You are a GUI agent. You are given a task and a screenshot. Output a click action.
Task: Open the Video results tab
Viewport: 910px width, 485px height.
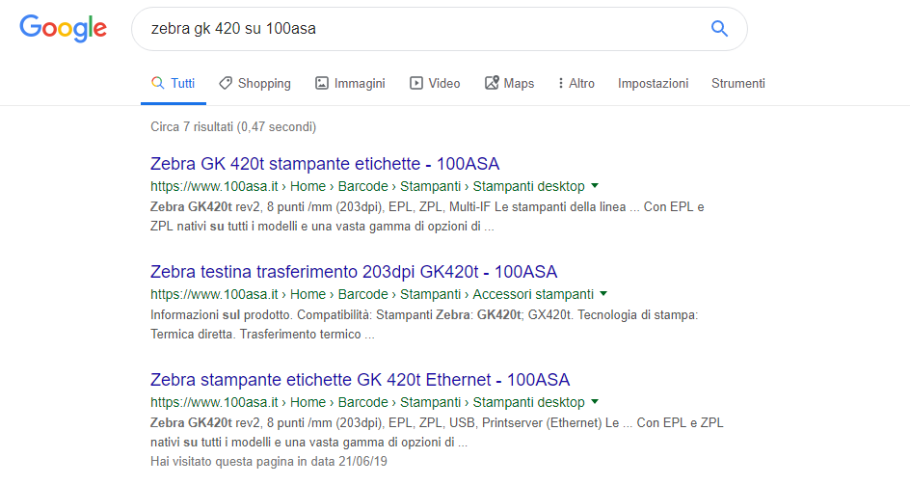point(435,84)
